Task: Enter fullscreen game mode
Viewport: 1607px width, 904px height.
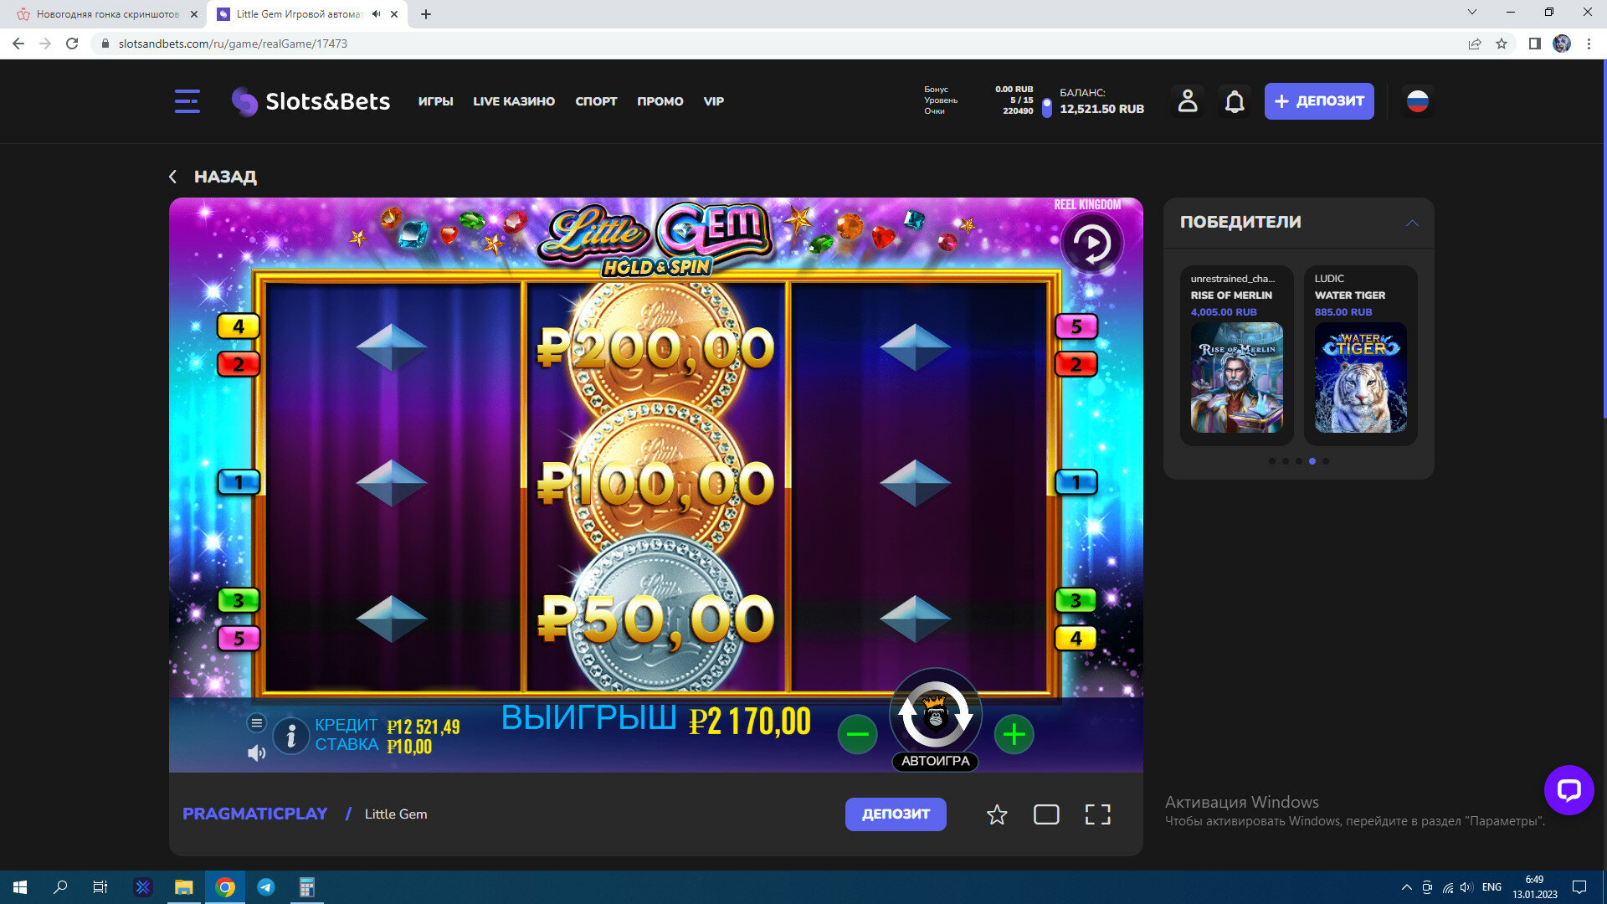Action: [x=1097, y=814]
